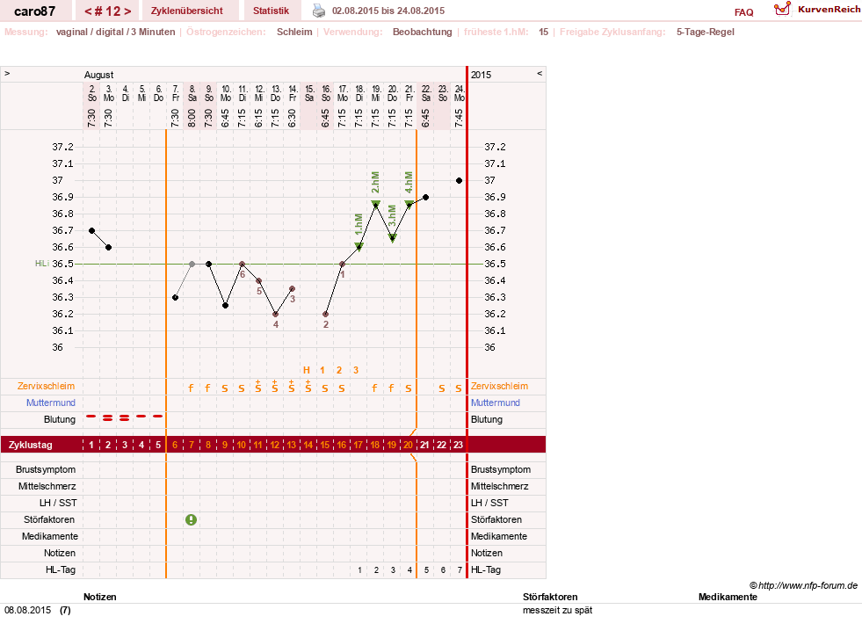Click the low-value point numbered 2
Image resolution: width=862 pixels, height=631 pixels.
pos(325,314)
